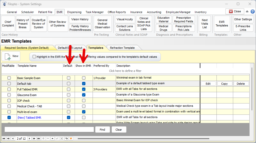Click the post edit checkmark icon
The image size is (256, 143).
click(x=57, y=139)
